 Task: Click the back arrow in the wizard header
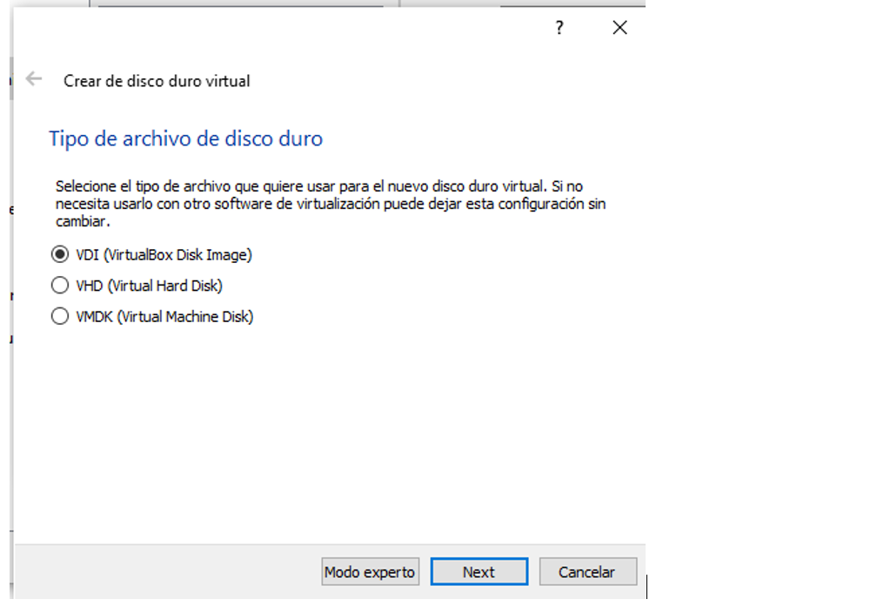point(34,79)
